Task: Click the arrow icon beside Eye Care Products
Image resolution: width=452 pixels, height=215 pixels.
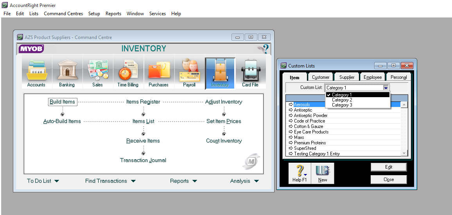Action: (291, 132)
